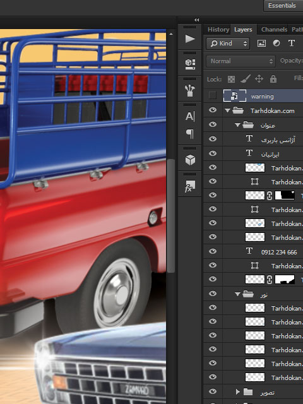Click T icon of ایرانیان layer

coord(249,153)
